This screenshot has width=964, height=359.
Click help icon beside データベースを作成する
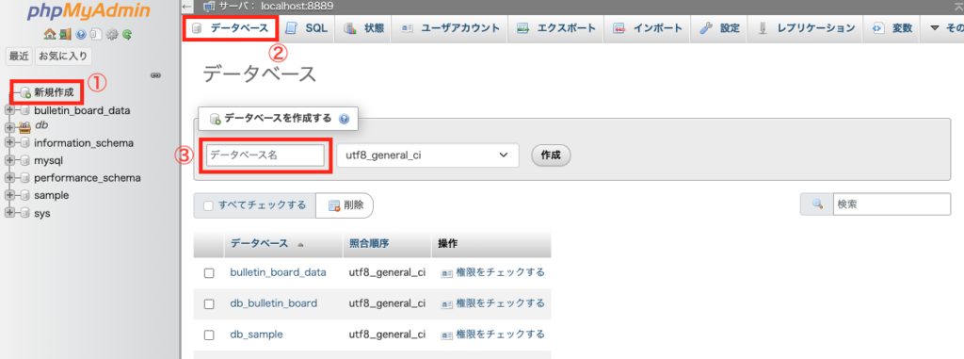click(x=344, y=119)
